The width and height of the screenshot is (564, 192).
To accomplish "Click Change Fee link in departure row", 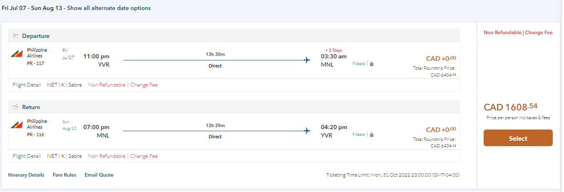I will [x=144, y=85].
